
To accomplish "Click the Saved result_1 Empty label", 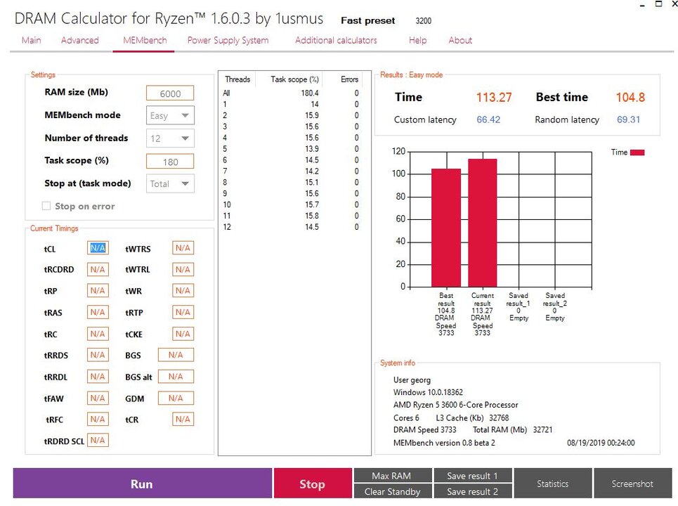I will 519,306.
